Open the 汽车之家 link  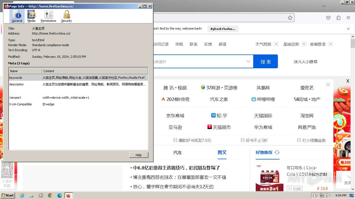pos(219,99)
